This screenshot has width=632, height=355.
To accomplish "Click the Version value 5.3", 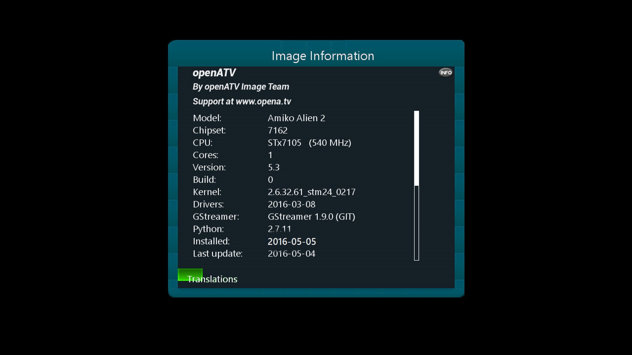I will [274, 167].
